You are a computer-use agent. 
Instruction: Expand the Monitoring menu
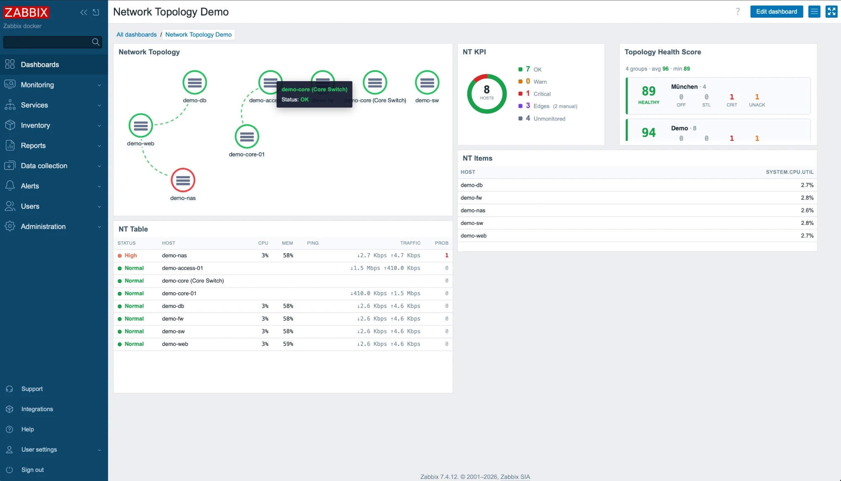54,85
